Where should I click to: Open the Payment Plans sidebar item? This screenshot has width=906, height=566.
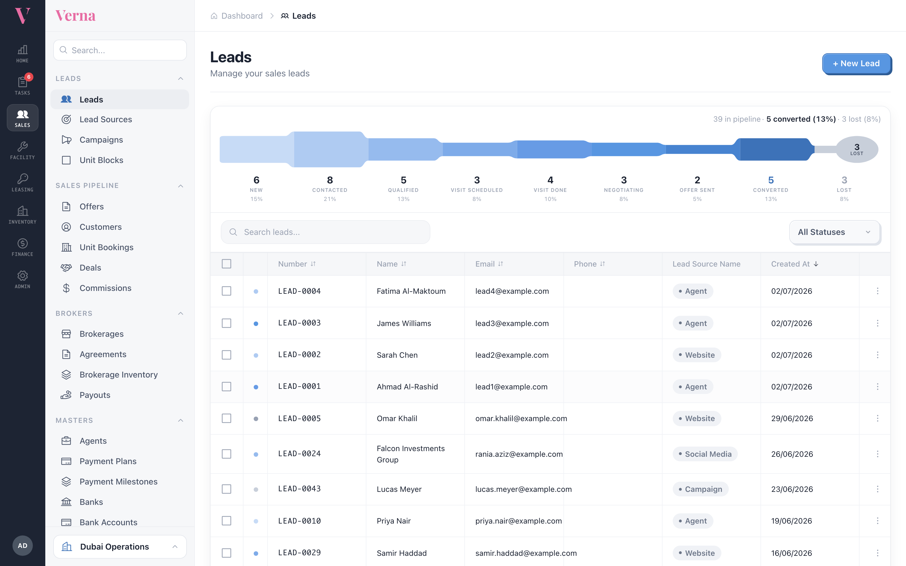[120, 461]
